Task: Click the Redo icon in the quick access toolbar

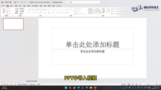Action: click(21, 2)
